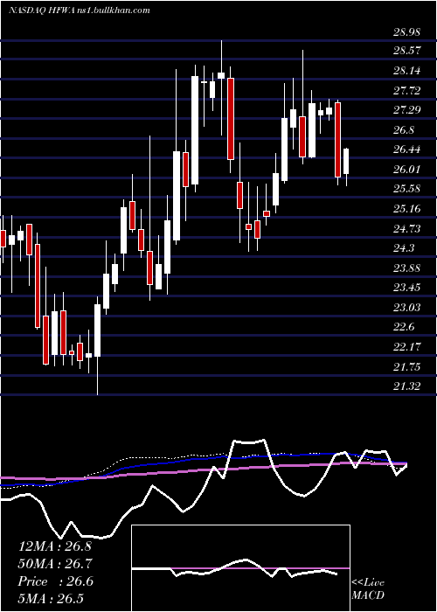
Task: Click the 24.73 price axis label
Action: (406, 228)
